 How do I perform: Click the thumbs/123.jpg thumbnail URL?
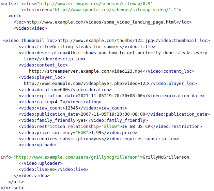click(x=105, y=41)
